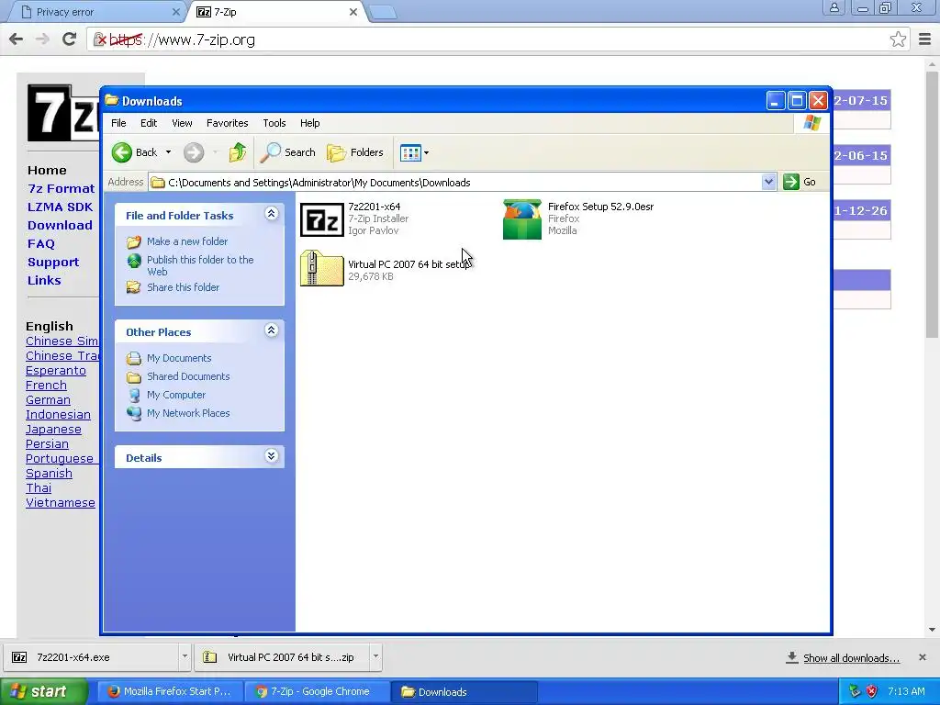Expand the Address bar dropdown

(x=768, y=182)
